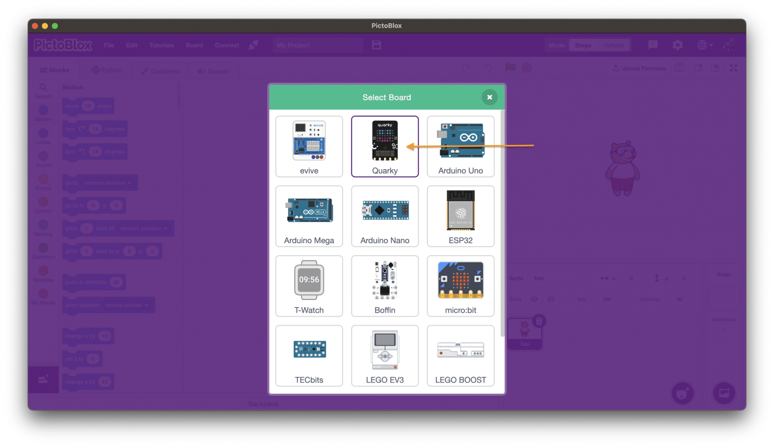Select the Quarky board
774x447 pixels.
[385, 146]
